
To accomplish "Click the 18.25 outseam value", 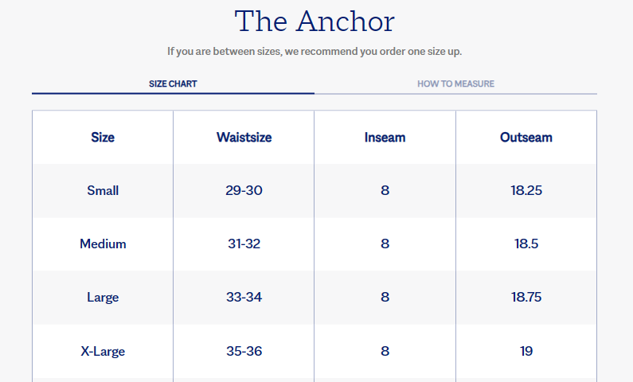I will click(x=526, y=190).
